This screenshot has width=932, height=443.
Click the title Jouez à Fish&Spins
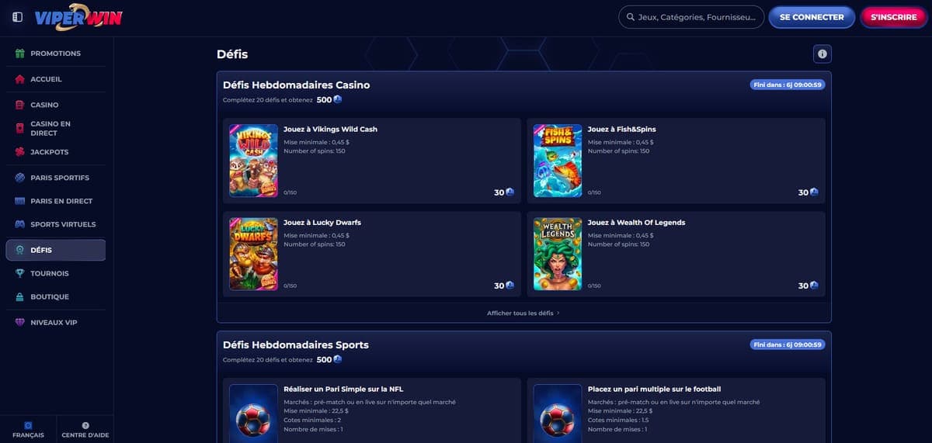coord(621,129)
